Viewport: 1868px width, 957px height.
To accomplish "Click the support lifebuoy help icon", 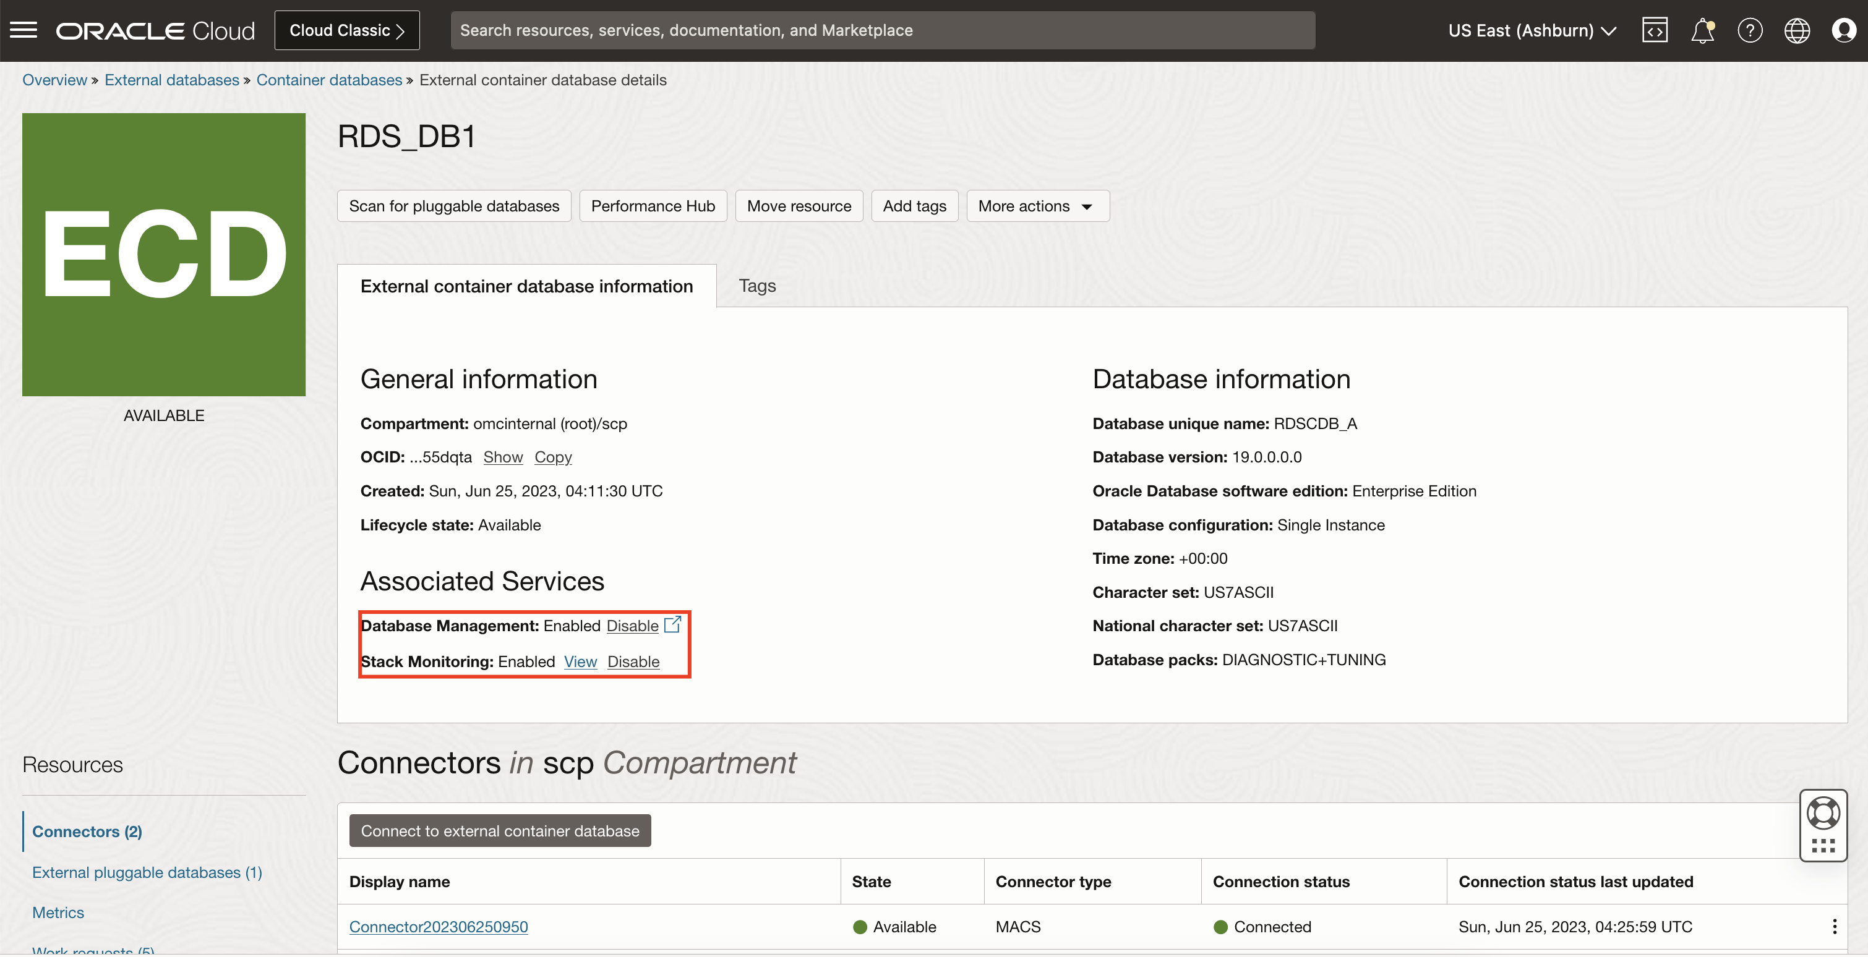I will [1822, 813].
